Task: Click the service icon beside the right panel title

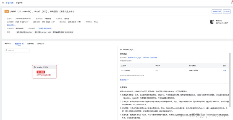Action: 121,49
